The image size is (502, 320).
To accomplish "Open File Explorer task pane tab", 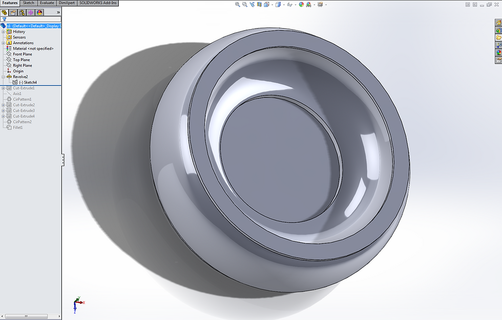I will coord(498,38).
